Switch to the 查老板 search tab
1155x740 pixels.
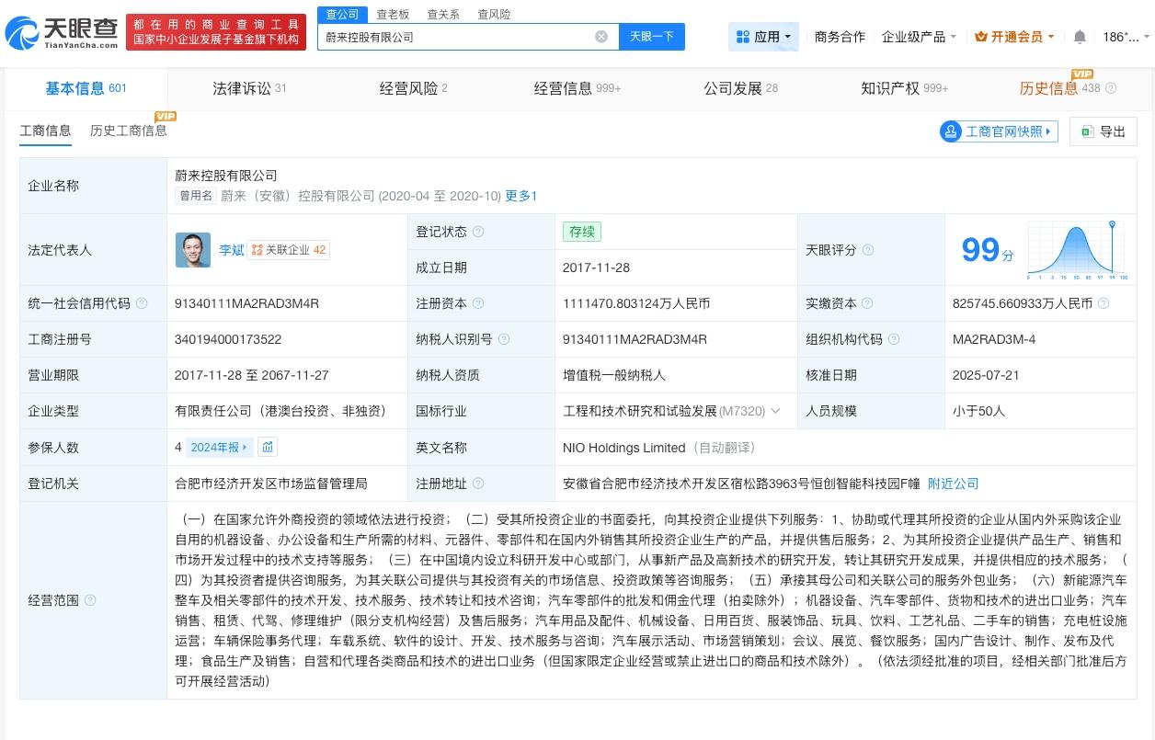coord(393,14)
